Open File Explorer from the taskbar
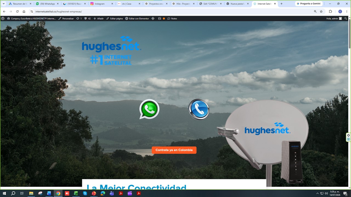The image size is (351, 197). [x=31, y=193]
